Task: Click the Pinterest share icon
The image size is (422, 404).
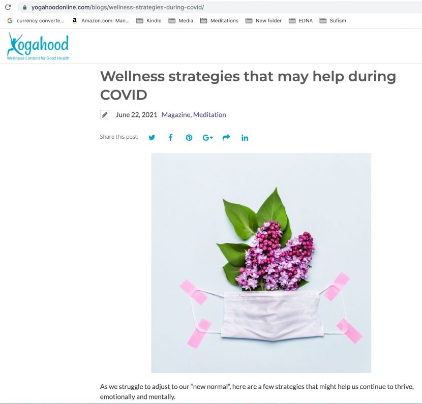Action: pyautogui.click(x=189, y=138)
